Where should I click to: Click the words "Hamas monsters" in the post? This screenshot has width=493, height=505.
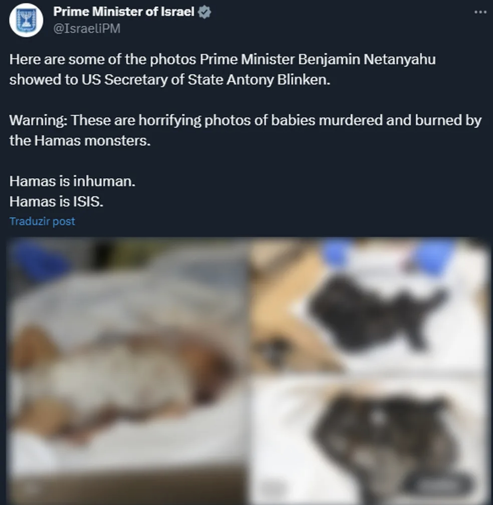pyautogui.click(x=92, y=141)
